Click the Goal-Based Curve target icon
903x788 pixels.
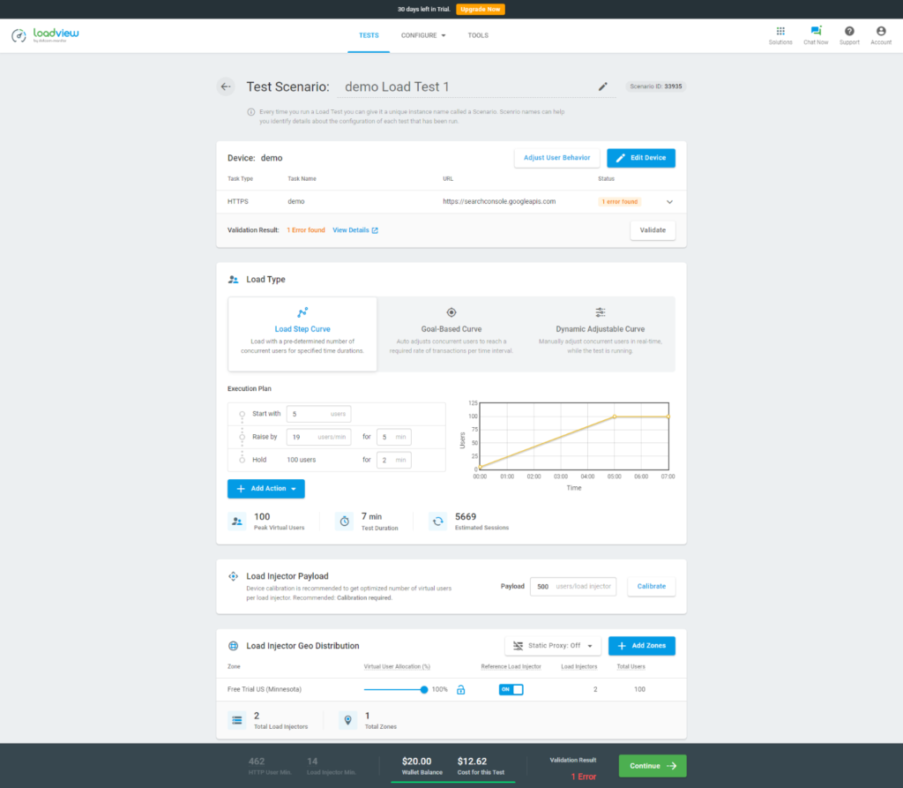[451, 312]
